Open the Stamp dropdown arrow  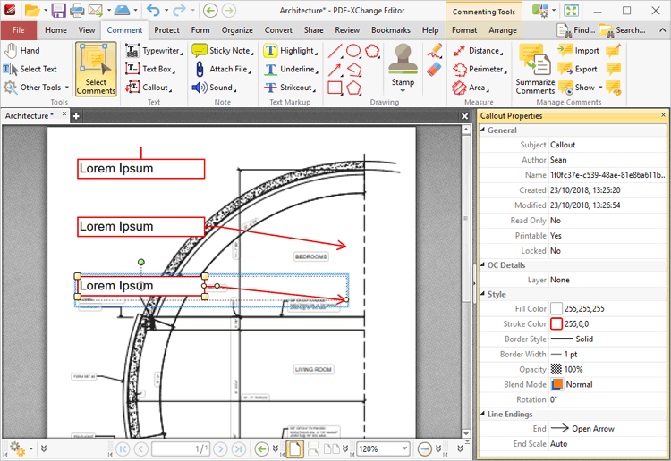click(x=403, y=90)
